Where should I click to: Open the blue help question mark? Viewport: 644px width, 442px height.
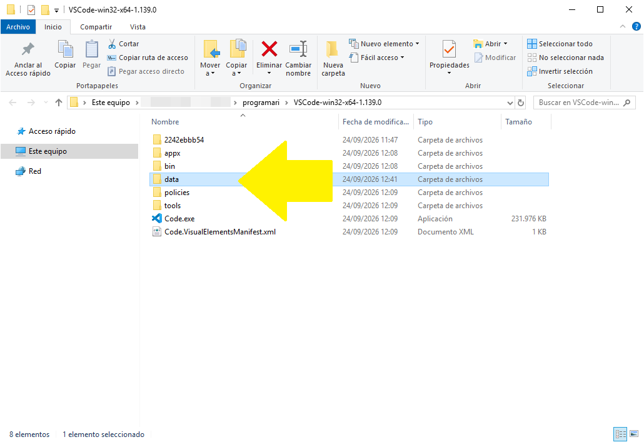pyautogui.click(x=636, y=26)
